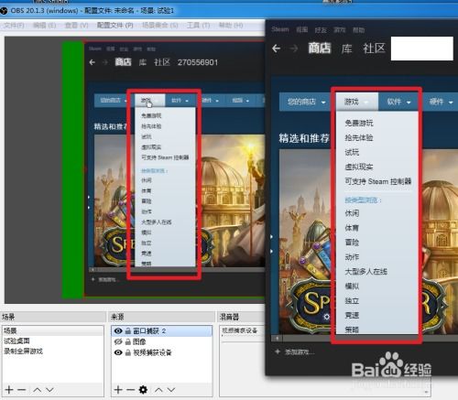Toggle visibility of 视频捕获设备 source
Image resolution: width=458 pixels, height=400 pixels.
(118, 352)
